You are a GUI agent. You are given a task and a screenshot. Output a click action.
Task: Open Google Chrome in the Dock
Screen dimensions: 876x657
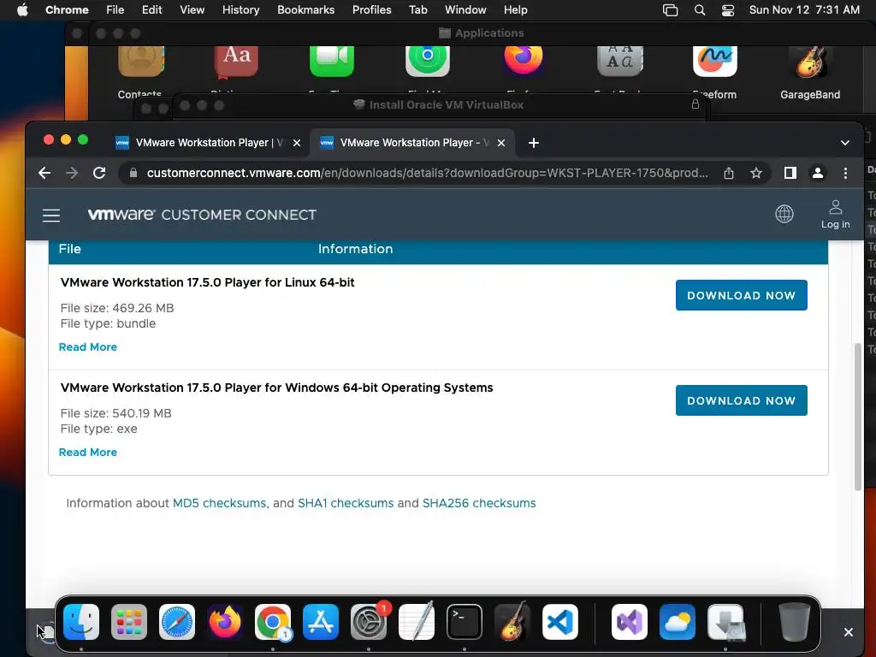273,622
